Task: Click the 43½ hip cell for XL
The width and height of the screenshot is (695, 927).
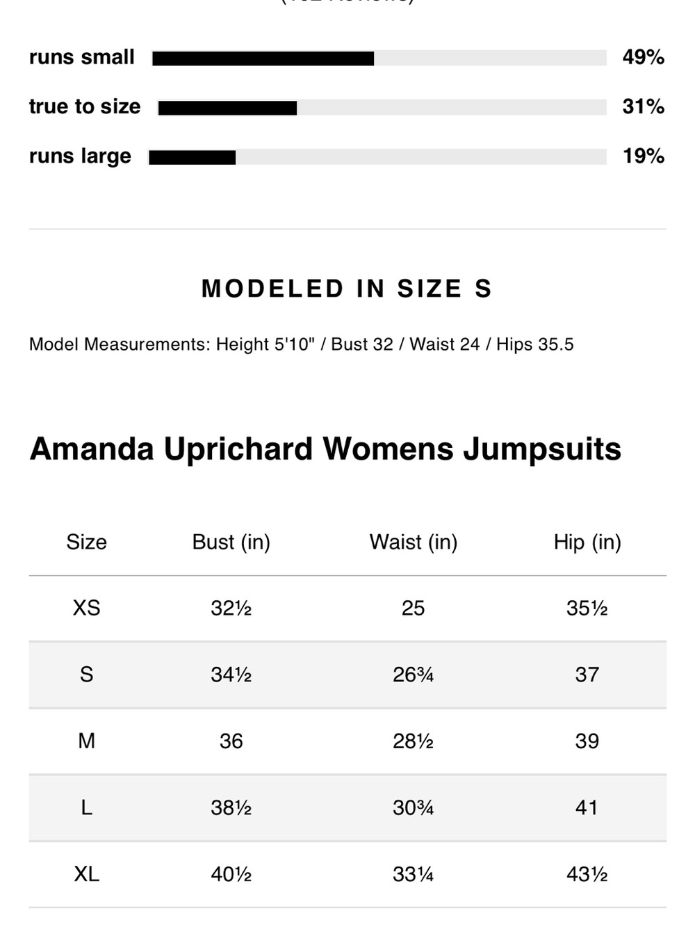Action: (587, 874)
